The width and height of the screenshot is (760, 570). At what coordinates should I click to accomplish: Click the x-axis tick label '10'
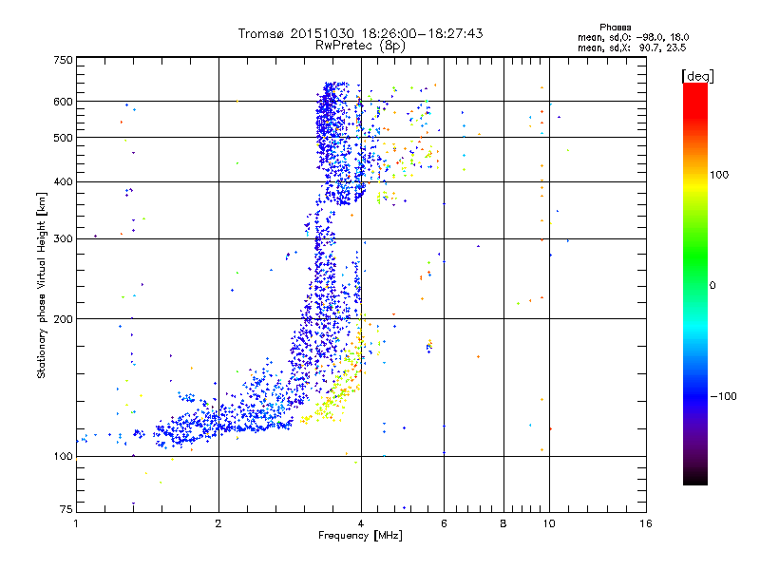[549, 523]
